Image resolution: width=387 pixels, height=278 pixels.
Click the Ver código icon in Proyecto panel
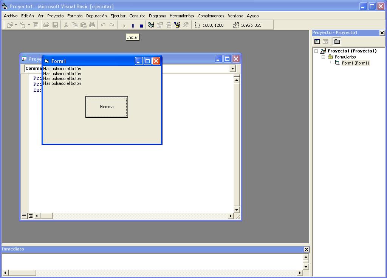(x=317, y=41)
